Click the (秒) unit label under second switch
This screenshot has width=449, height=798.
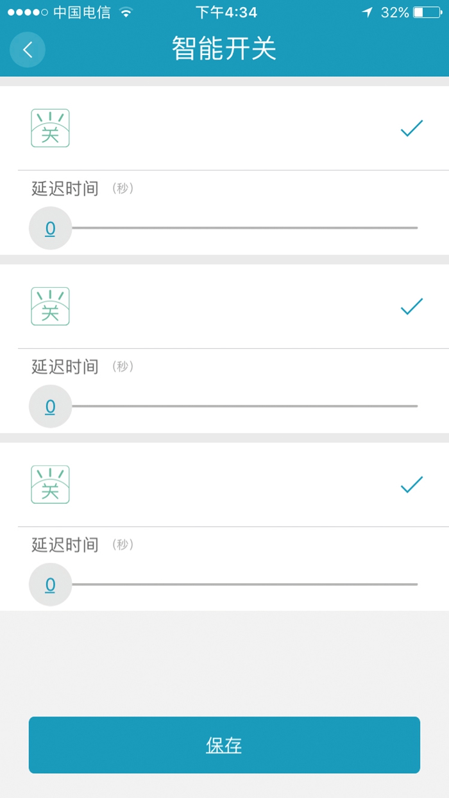click(x=123, y=366)
